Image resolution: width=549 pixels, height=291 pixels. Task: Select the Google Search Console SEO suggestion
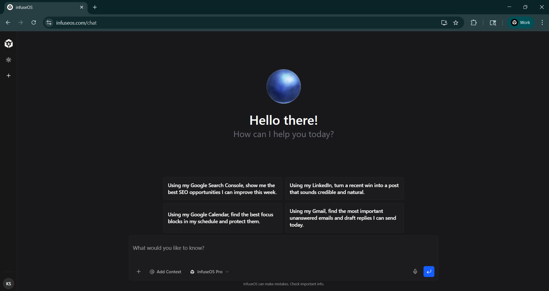coord(223,189)
